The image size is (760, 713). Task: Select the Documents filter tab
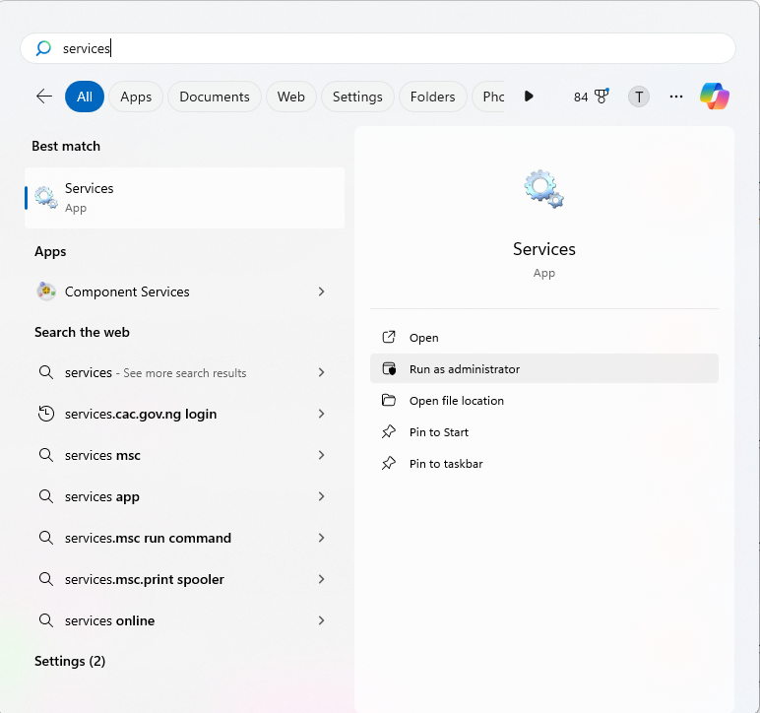coord(215,97)
